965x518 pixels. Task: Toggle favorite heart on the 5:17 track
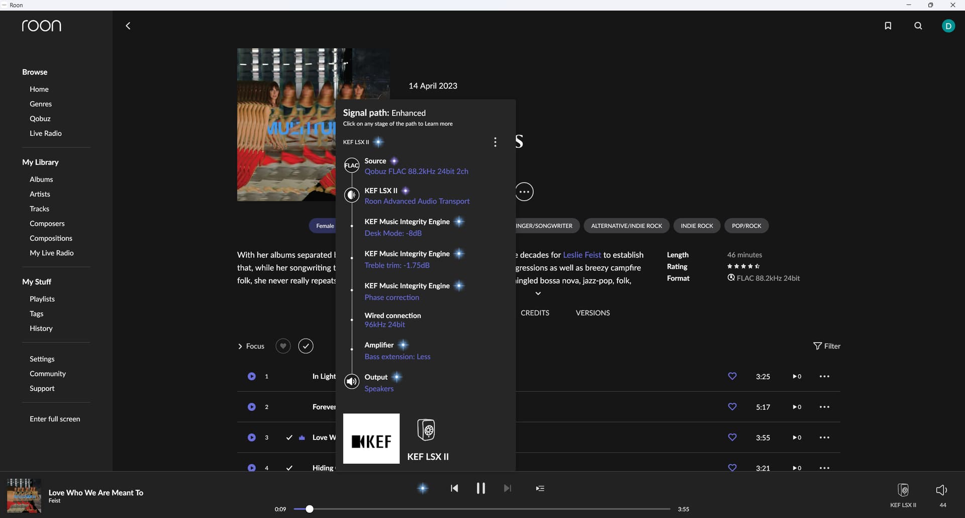pos(732,407)
